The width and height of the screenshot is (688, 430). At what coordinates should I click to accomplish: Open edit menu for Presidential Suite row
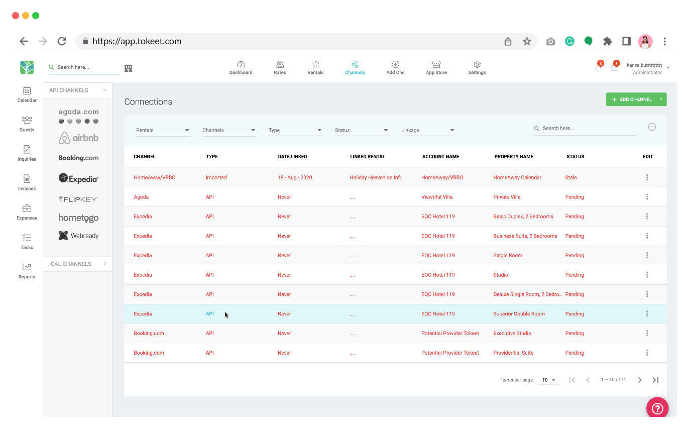(x=647, y=353)
